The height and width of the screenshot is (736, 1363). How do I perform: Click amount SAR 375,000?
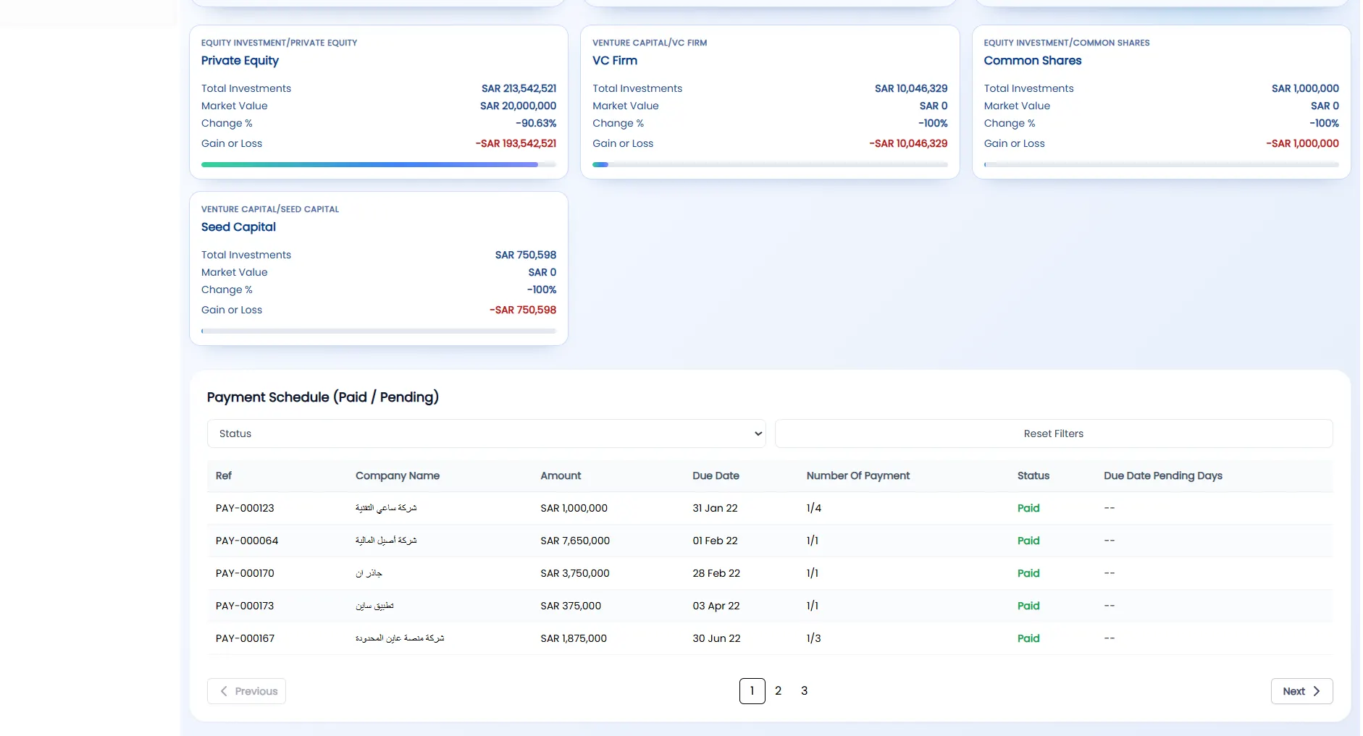click(x=571, y=606)
